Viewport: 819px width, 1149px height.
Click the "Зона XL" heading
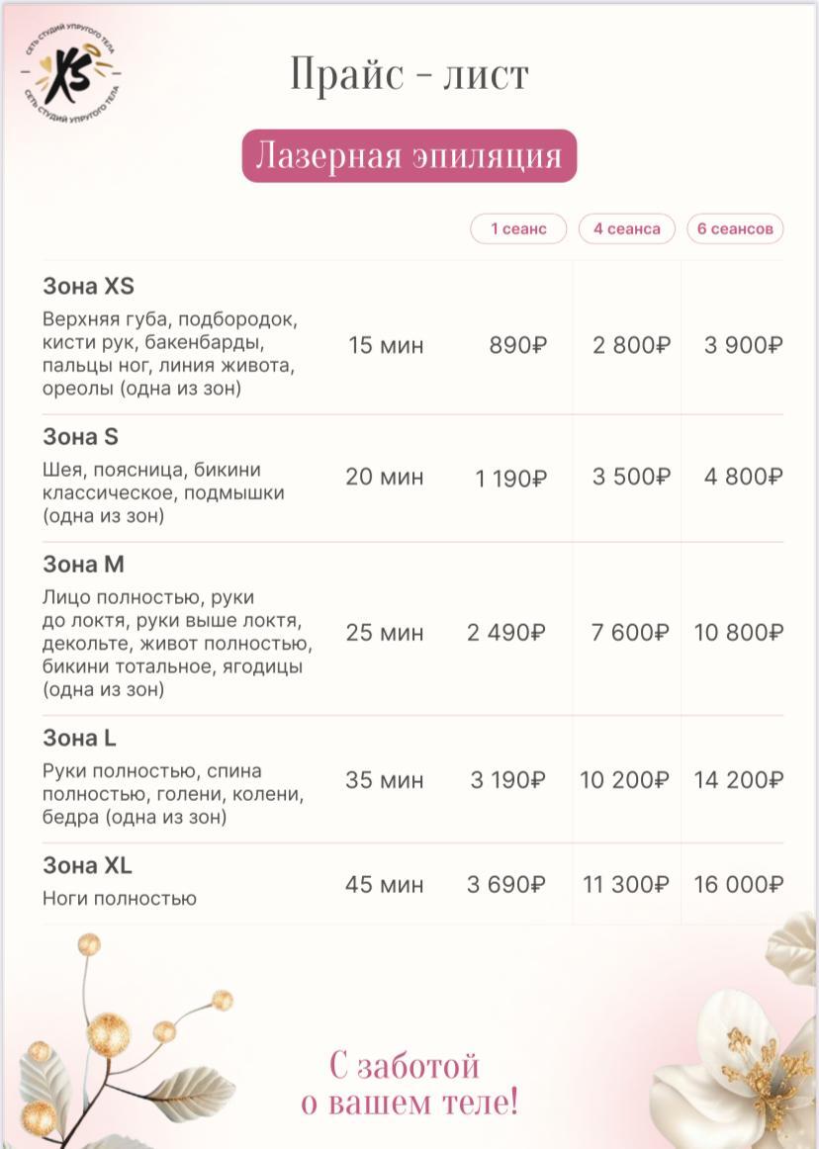pyautogui.click(x=87, y=866)
